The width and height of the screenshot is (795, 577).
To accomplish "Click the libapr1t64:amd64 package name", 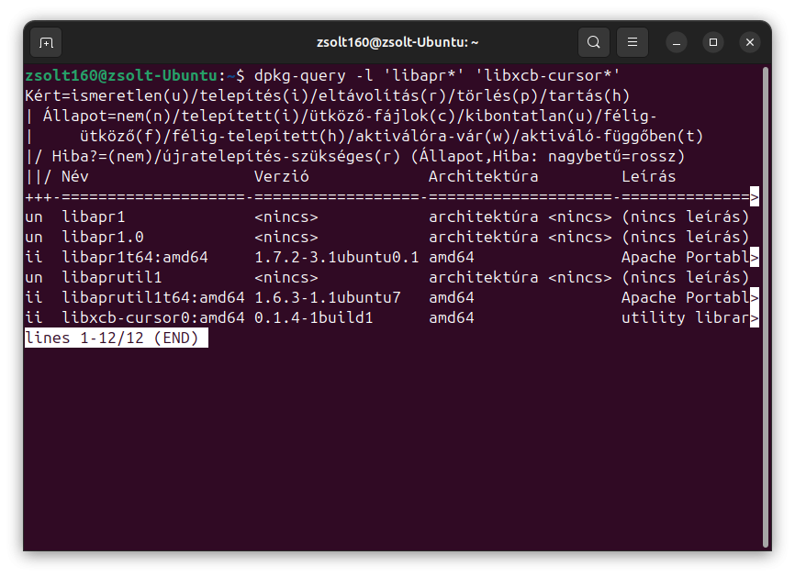I will click(135, 258).
